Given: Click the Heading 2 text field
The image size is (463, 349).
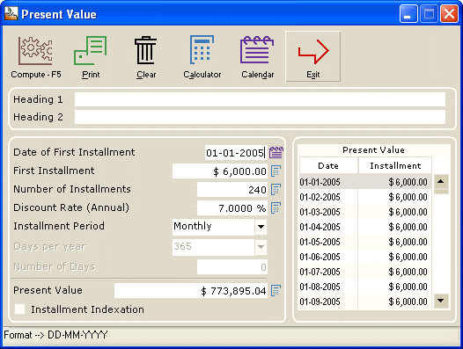Looking at the screenshot, I should [x=260, y=117].
